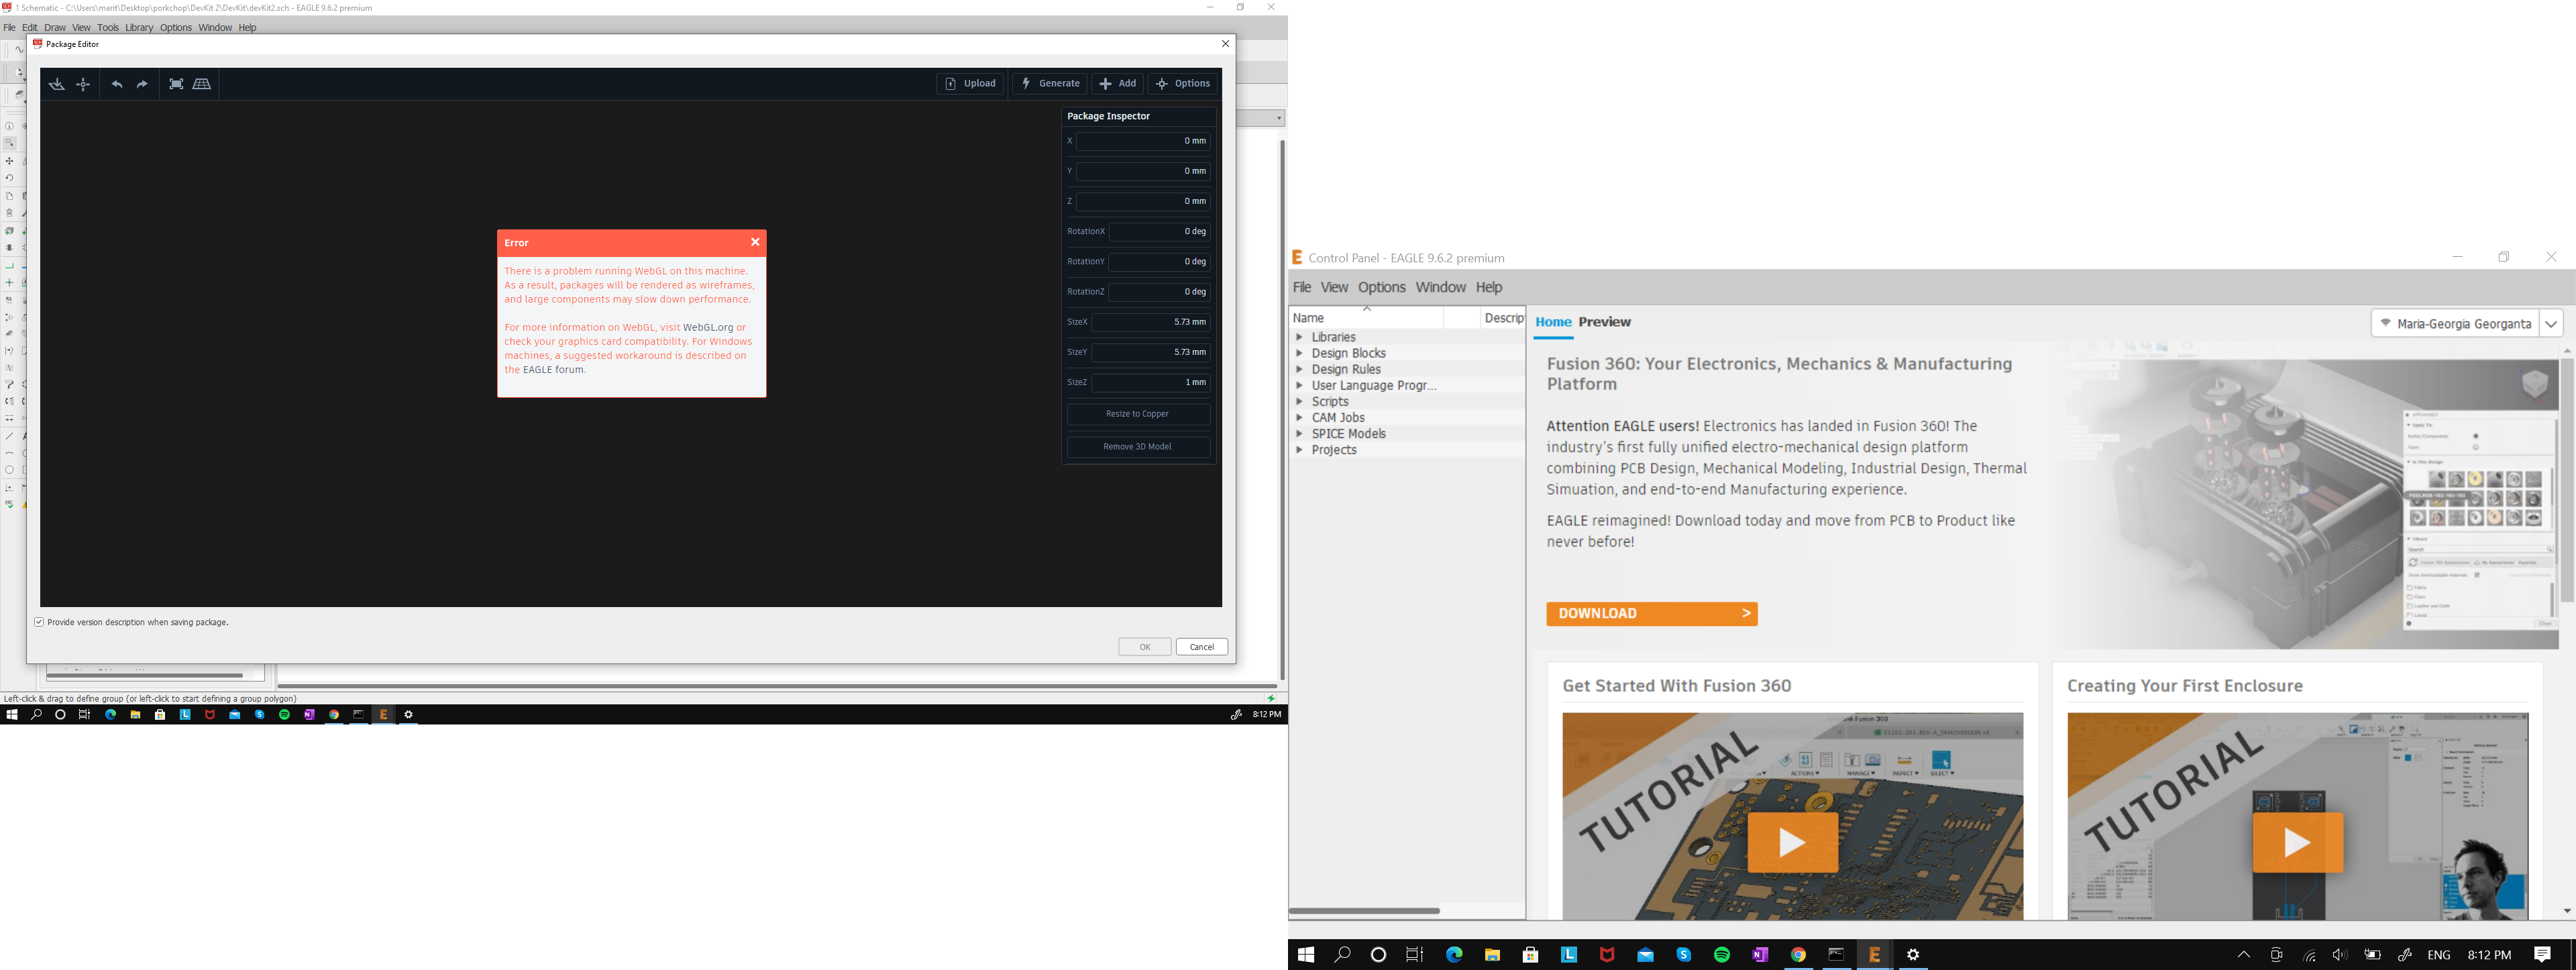Image resolution: width=2576 pixels, height=970 pixels.
Task: Expand the CAM Jobs tree node
Action: click(x=1299, y=417)
